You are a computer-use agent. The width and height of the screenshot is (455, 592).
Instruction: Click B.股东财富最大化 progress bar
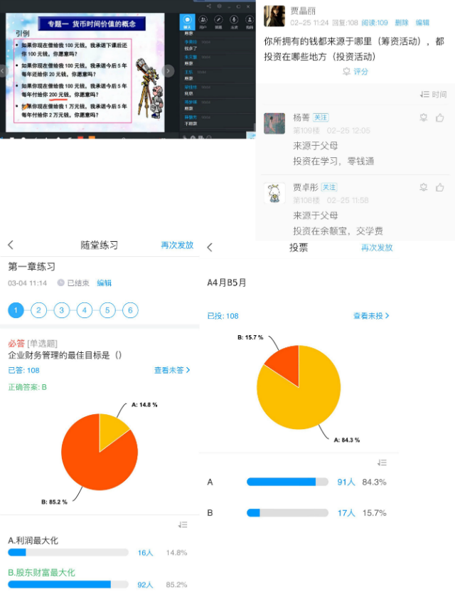click(x=68, y=584)
